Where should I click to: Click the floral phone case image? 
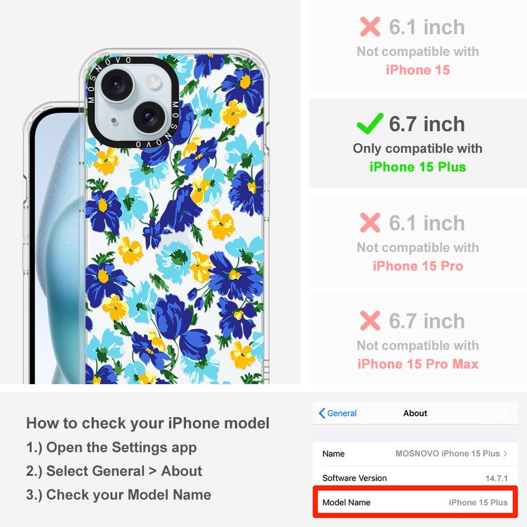[x=174, y=219]
